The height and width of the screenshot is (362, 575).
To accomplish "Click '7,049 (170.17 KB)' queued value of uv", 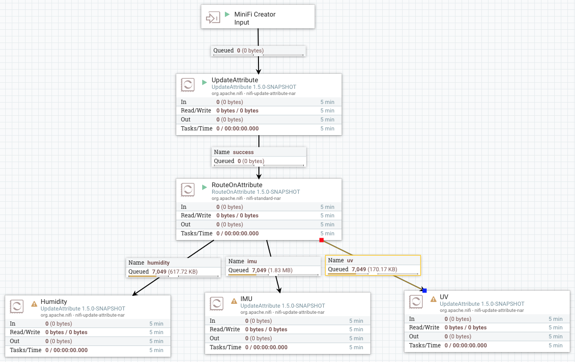I will click(374, 269).
